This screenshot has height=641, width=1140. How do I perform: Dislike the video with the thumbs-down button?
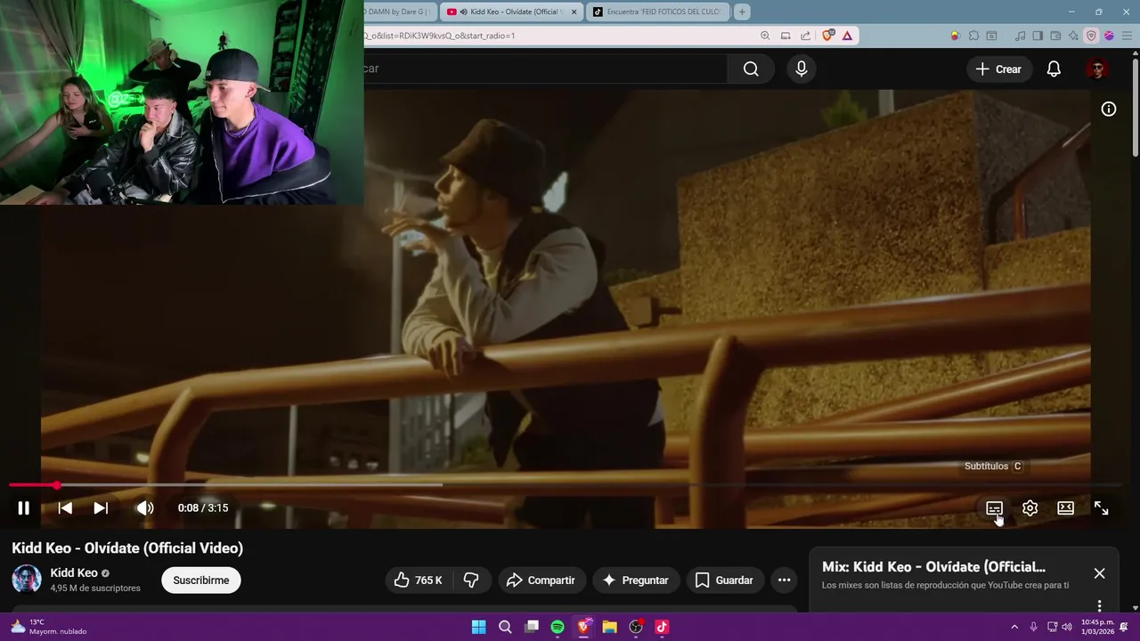(471, 580)
